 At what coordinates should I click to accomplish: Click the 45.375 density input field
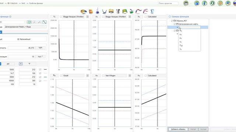[21, 48]
